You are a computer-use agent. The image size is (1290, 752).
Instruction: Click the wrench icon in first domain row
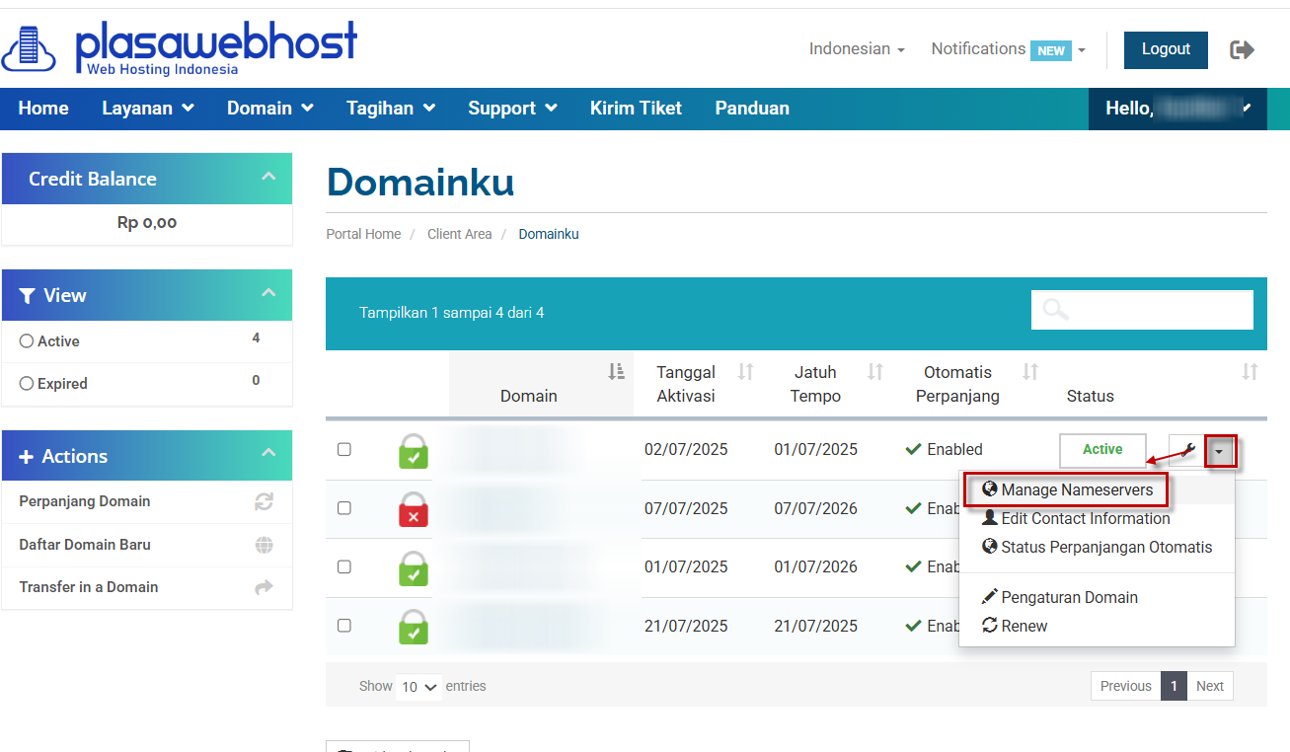coord(1187,451)
